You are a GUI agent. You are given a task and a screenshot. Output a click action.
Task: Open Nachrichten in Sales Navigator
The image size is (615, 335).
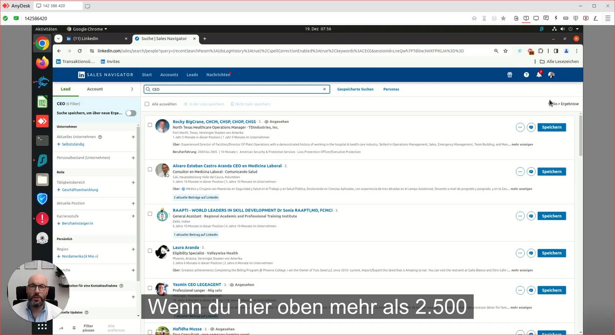pos(218,74)
